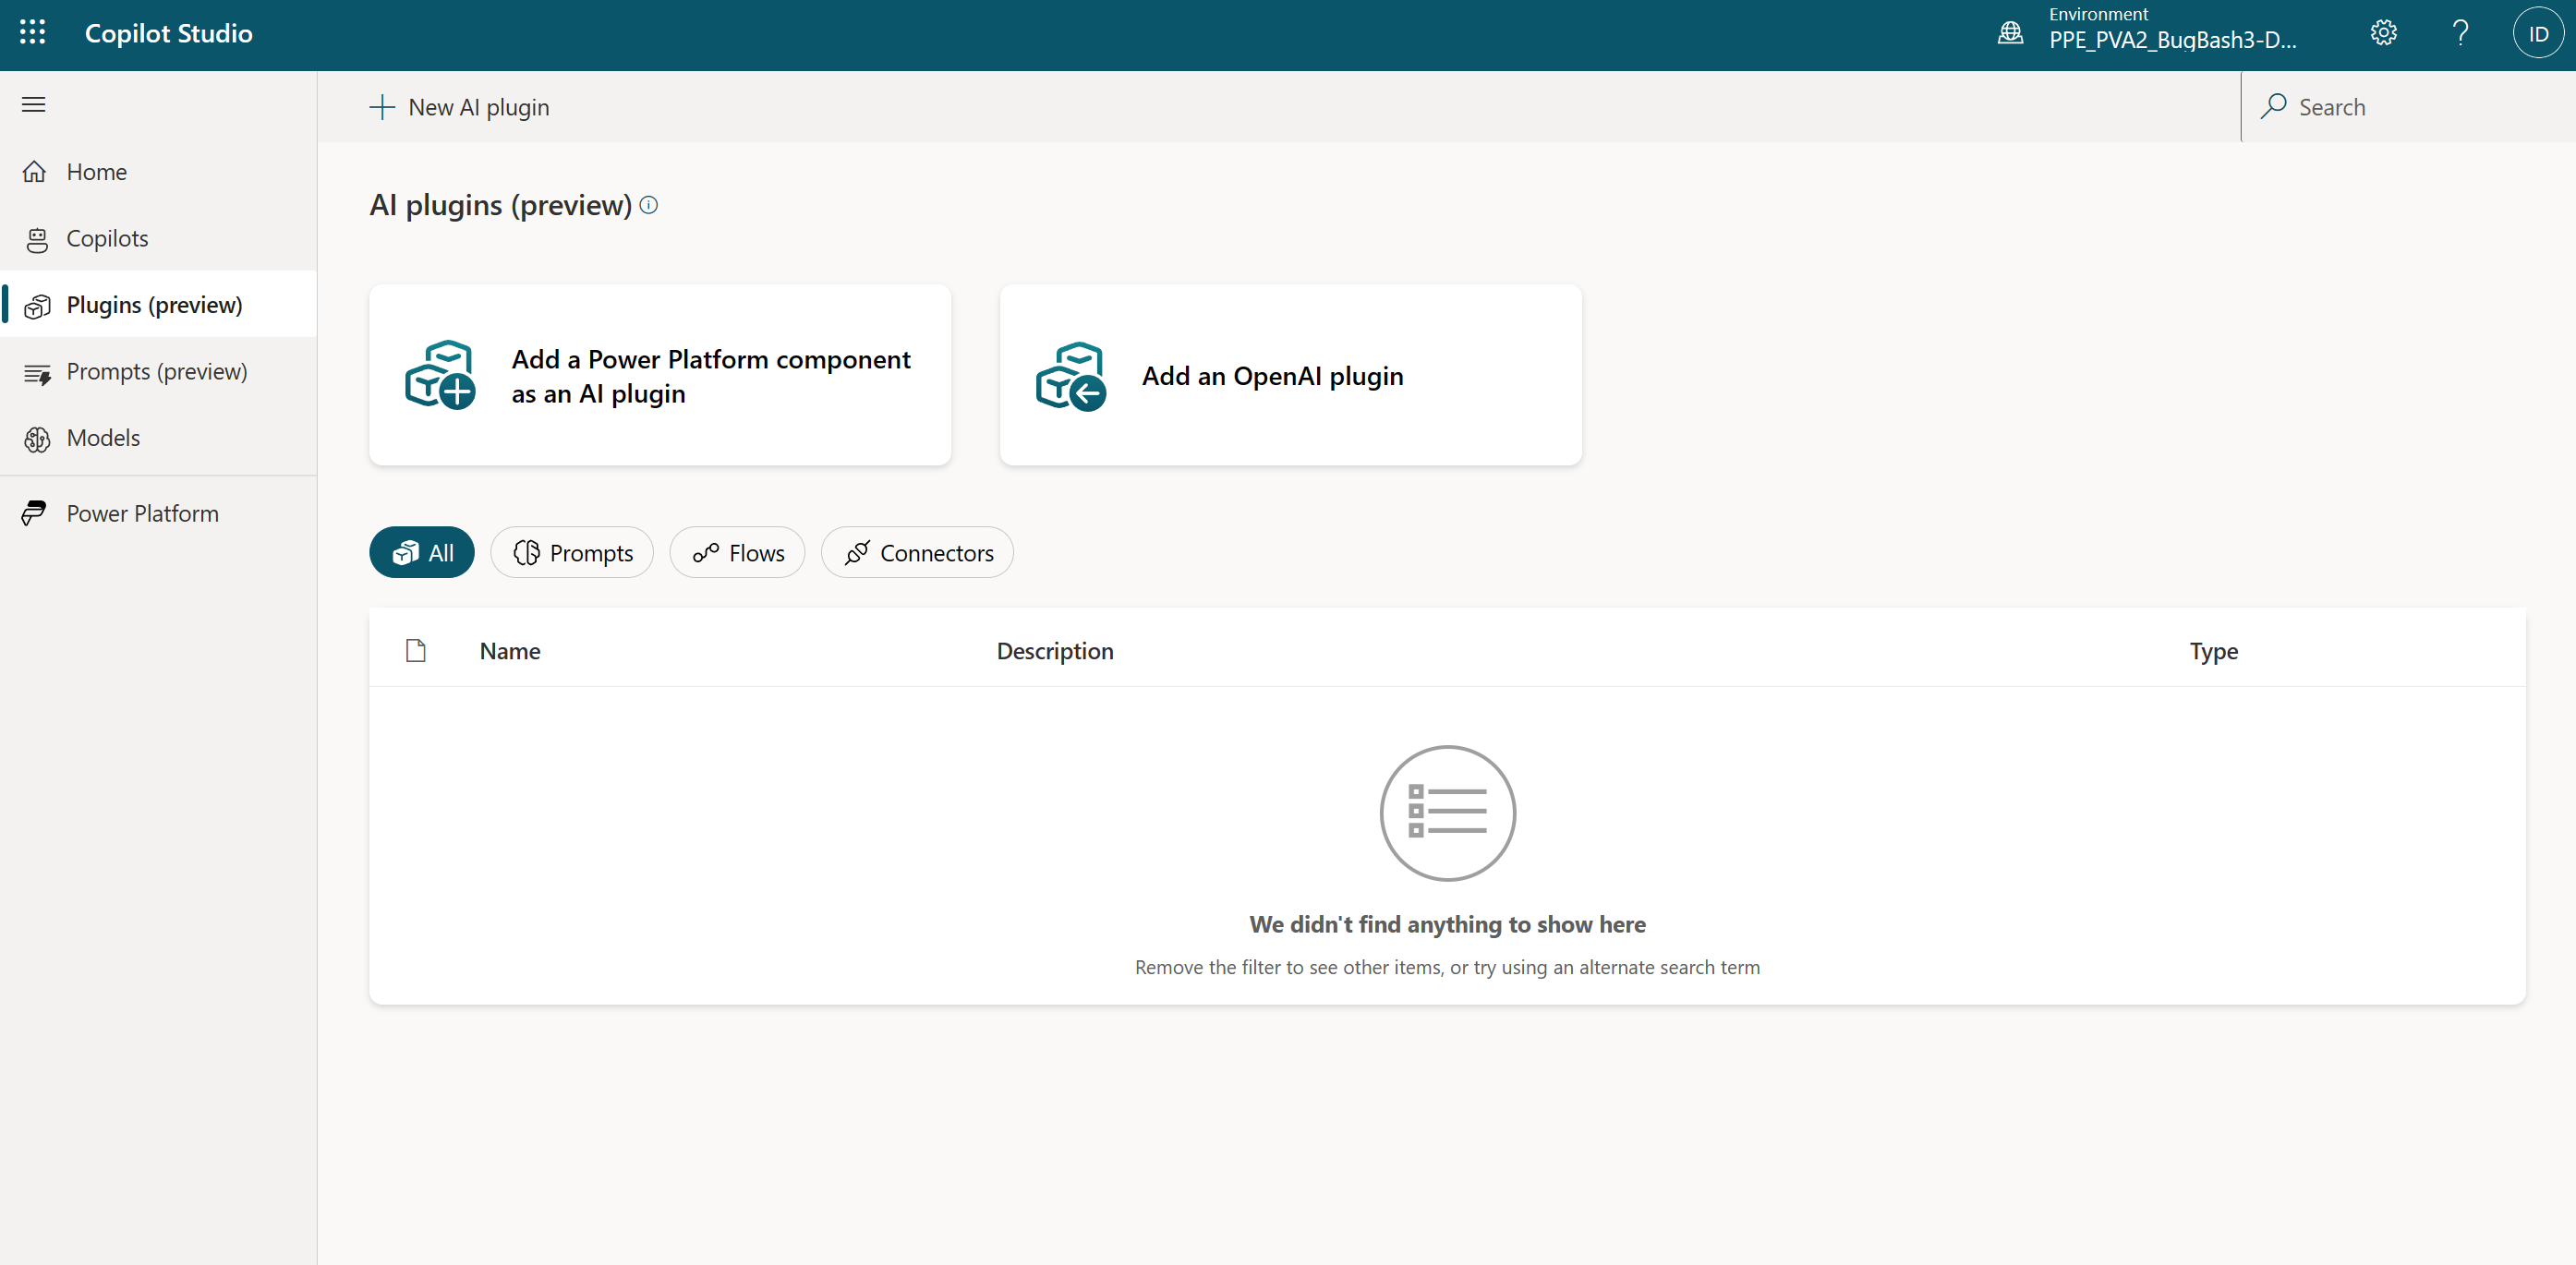The width and height of the screenshot is (2576, 1265).
Task: Click New AI plugin button
Action: coord(460,107)
